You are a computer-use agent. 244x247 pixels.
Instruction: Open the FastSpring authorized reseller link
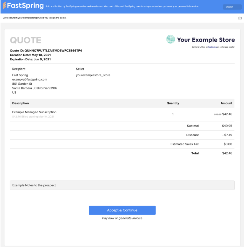pos(212,47)
